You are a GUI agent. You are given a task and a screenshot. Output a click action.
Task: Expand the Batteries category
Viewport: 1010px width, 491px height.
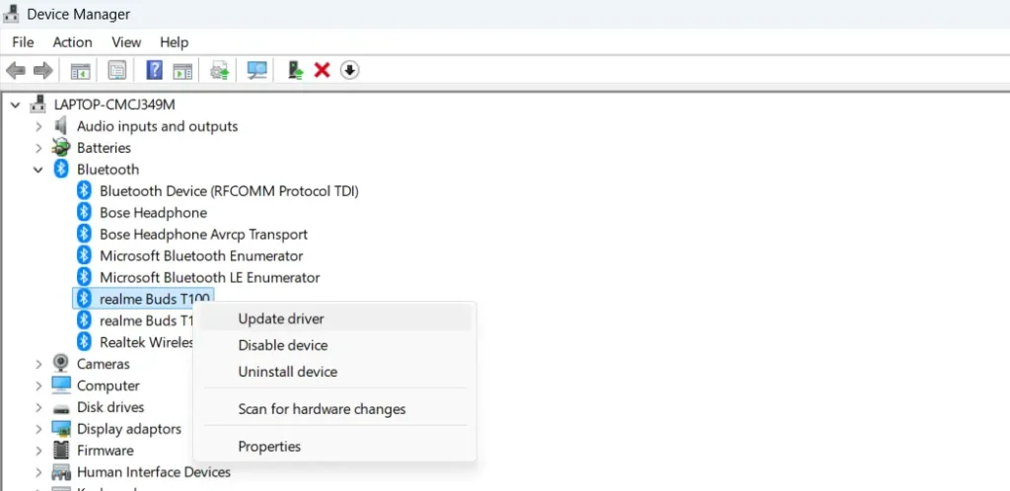coord(38,147)
